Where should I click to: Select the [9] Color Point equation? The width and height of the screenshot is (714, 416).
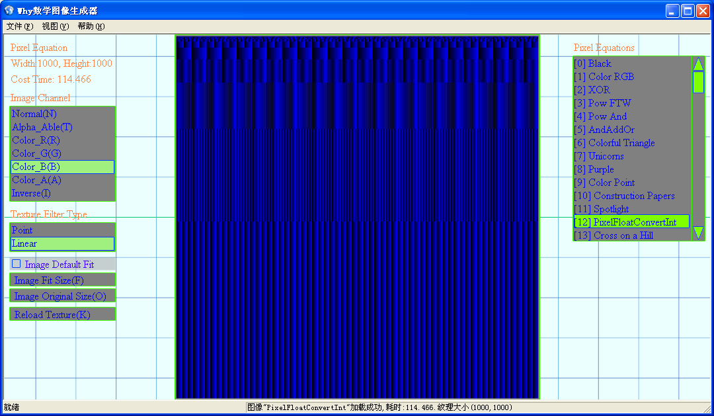tap(632, 183)
